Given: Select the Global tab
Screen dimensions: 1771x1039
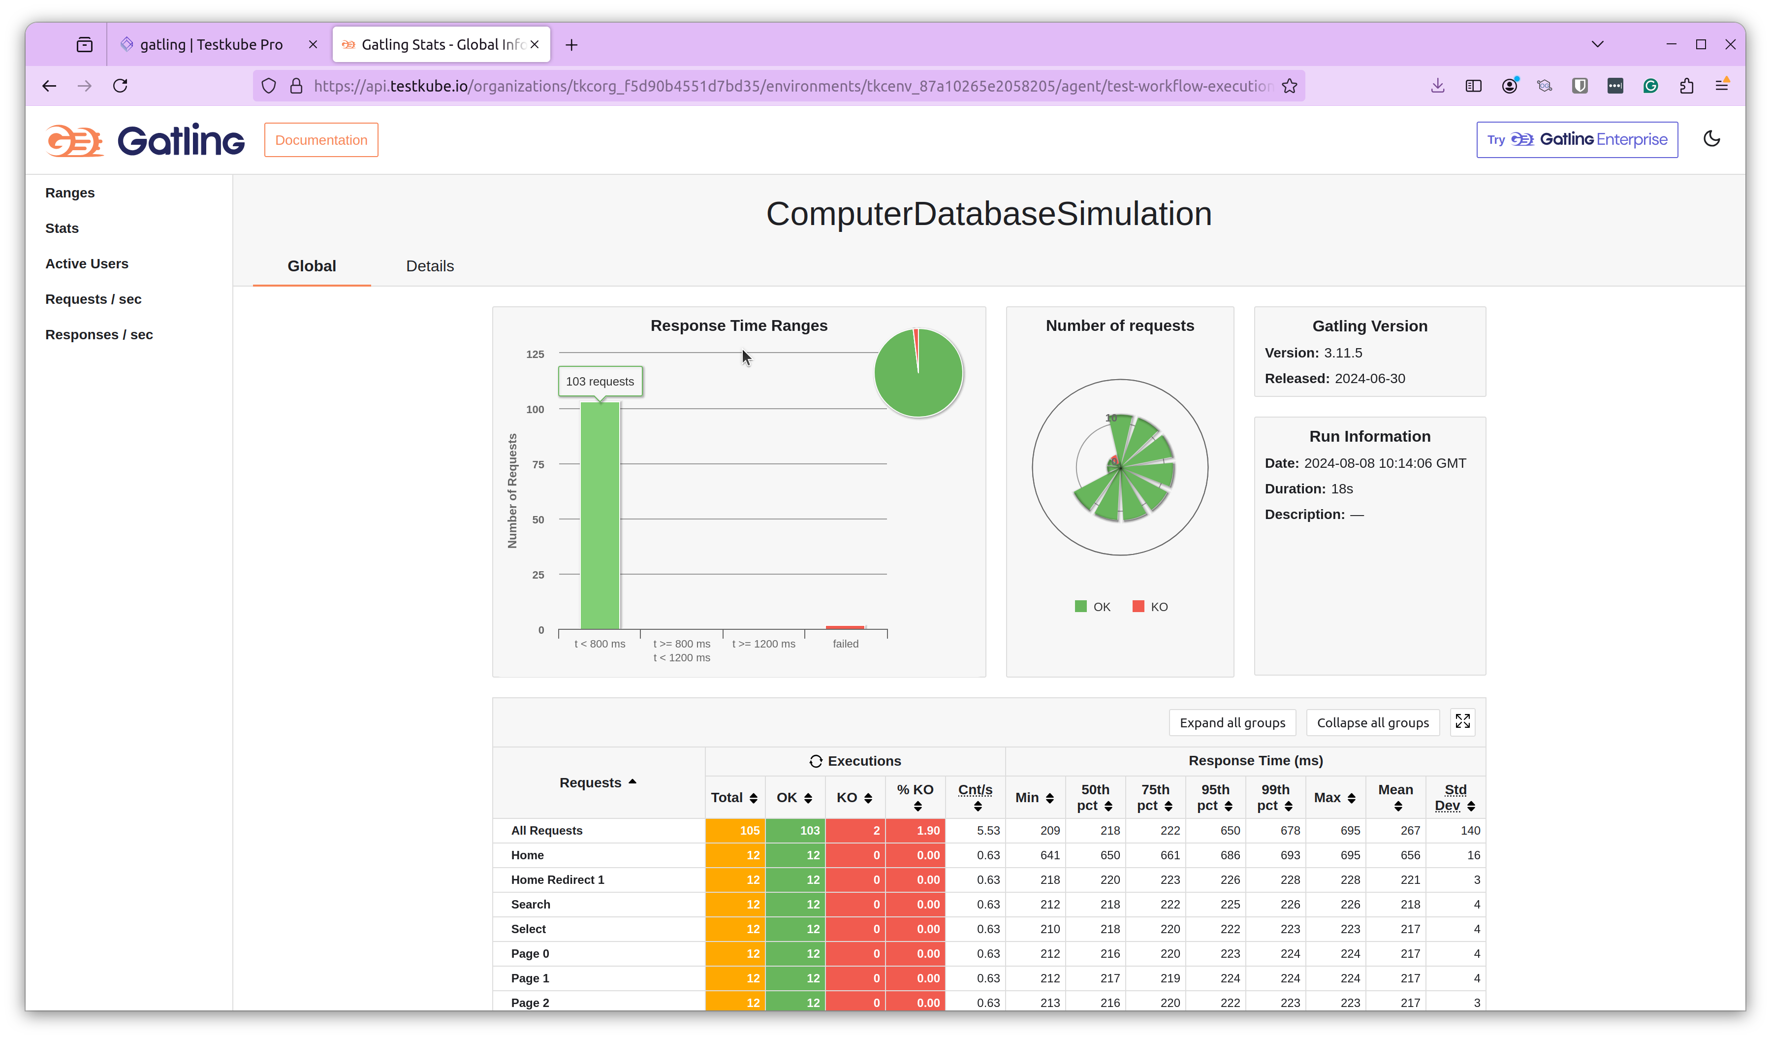Looking at the screenshot, I should 312,265.
